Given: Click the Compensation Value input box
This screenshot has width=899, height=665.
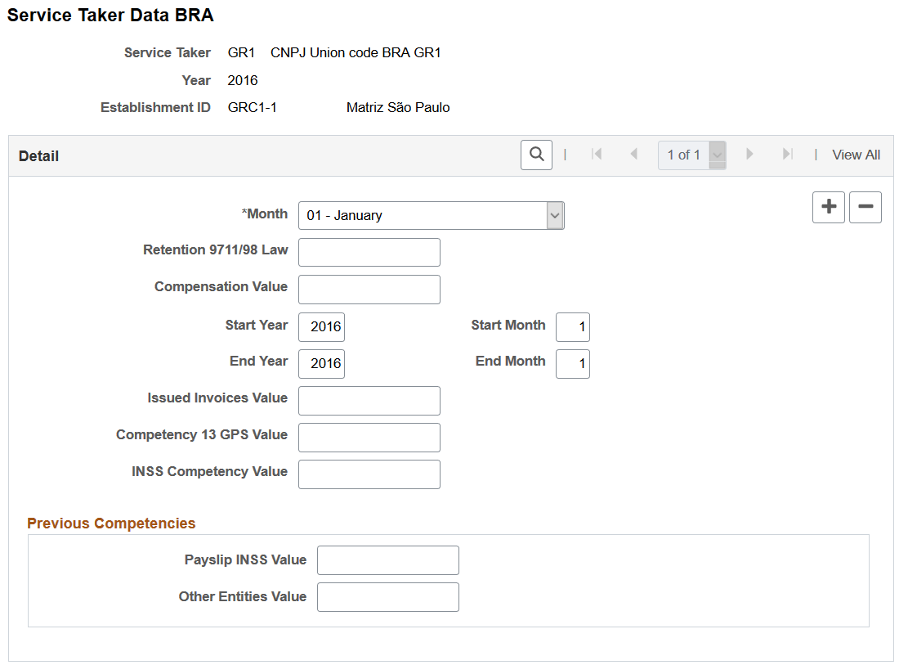Looking at the screenshot, I should [369, 289].
